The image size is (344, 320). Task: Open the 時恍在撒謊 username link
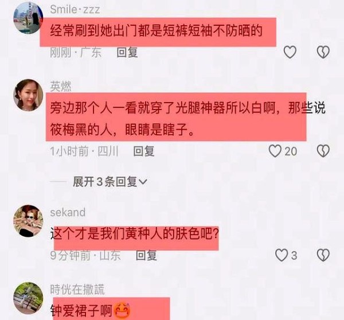[77, 289]
